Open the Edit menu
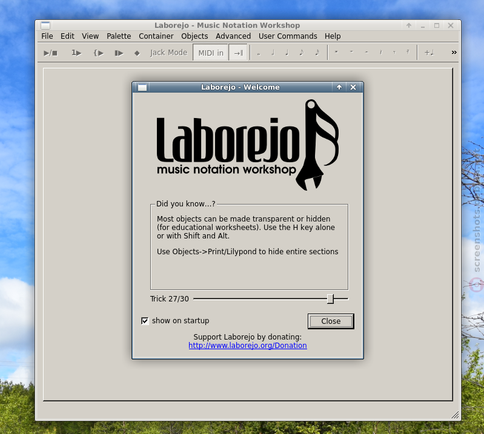Viewport: 484px width, 434px height. tap(67, 36)
